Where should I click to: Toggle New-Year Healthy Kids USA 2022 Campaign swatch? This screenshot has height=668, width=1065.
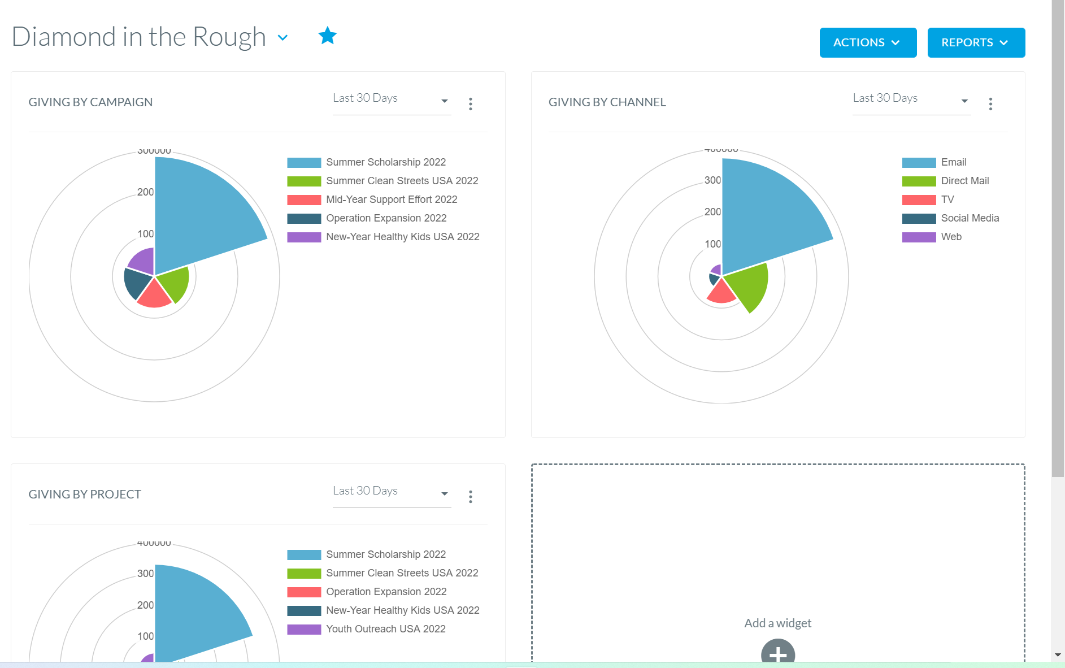pyautogui.click(x=304, y=237)
